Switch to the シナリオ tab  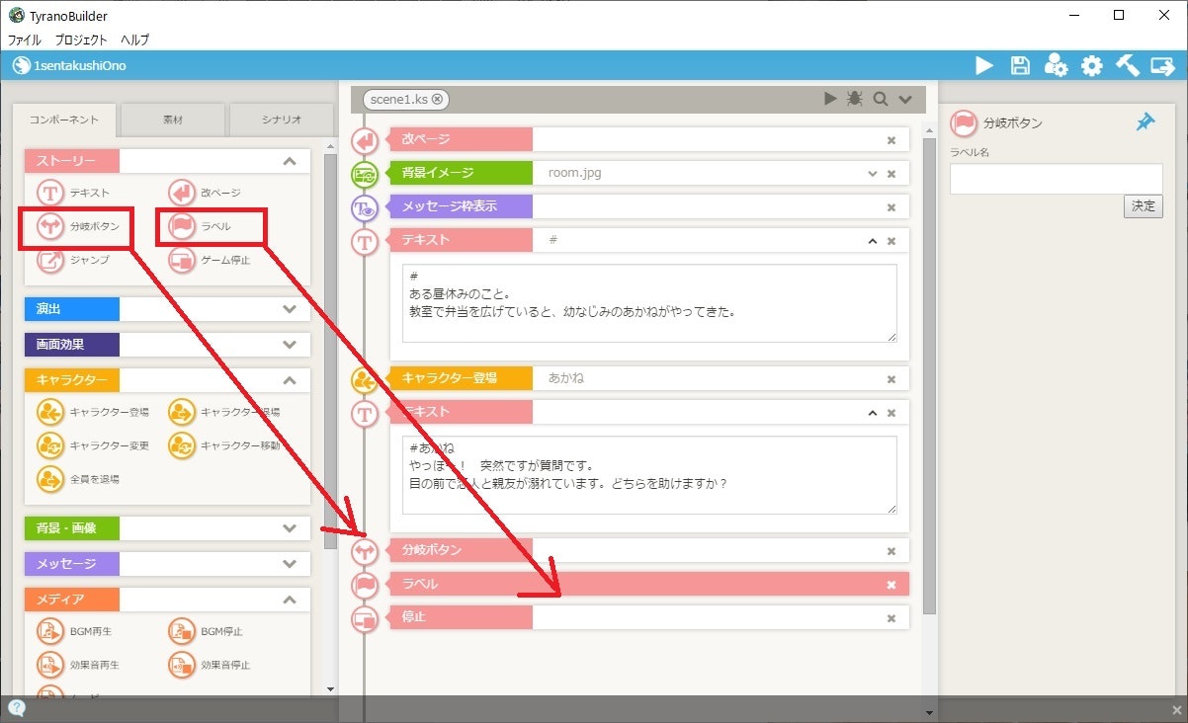coord(282,120)
